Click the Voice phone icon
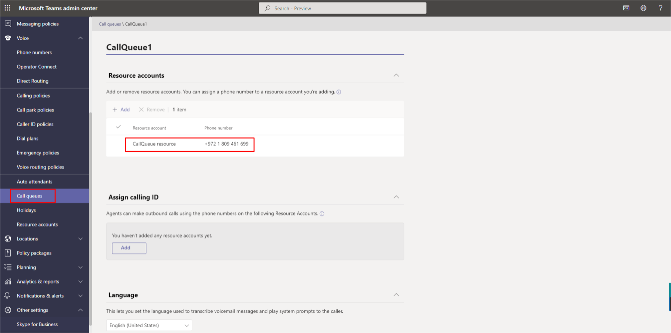Viewport: 671px width, 333px height. [8, 38]
